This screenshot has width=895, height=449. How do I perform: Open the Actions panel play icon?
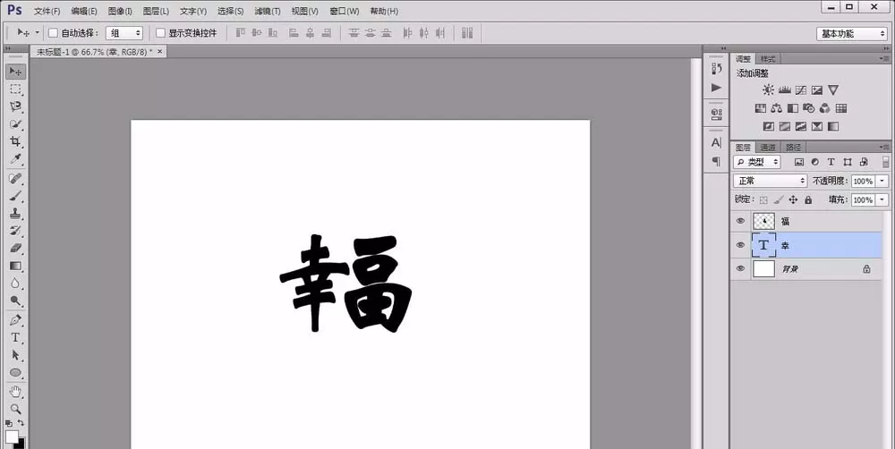coord(716,88)
